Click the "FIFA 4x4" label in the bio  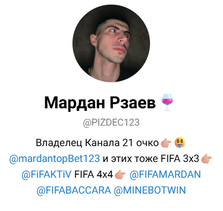click(x=94, y=174)
